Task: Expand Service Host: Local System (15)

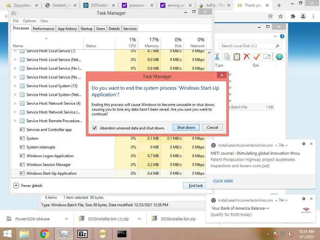Action: point(15,86)
